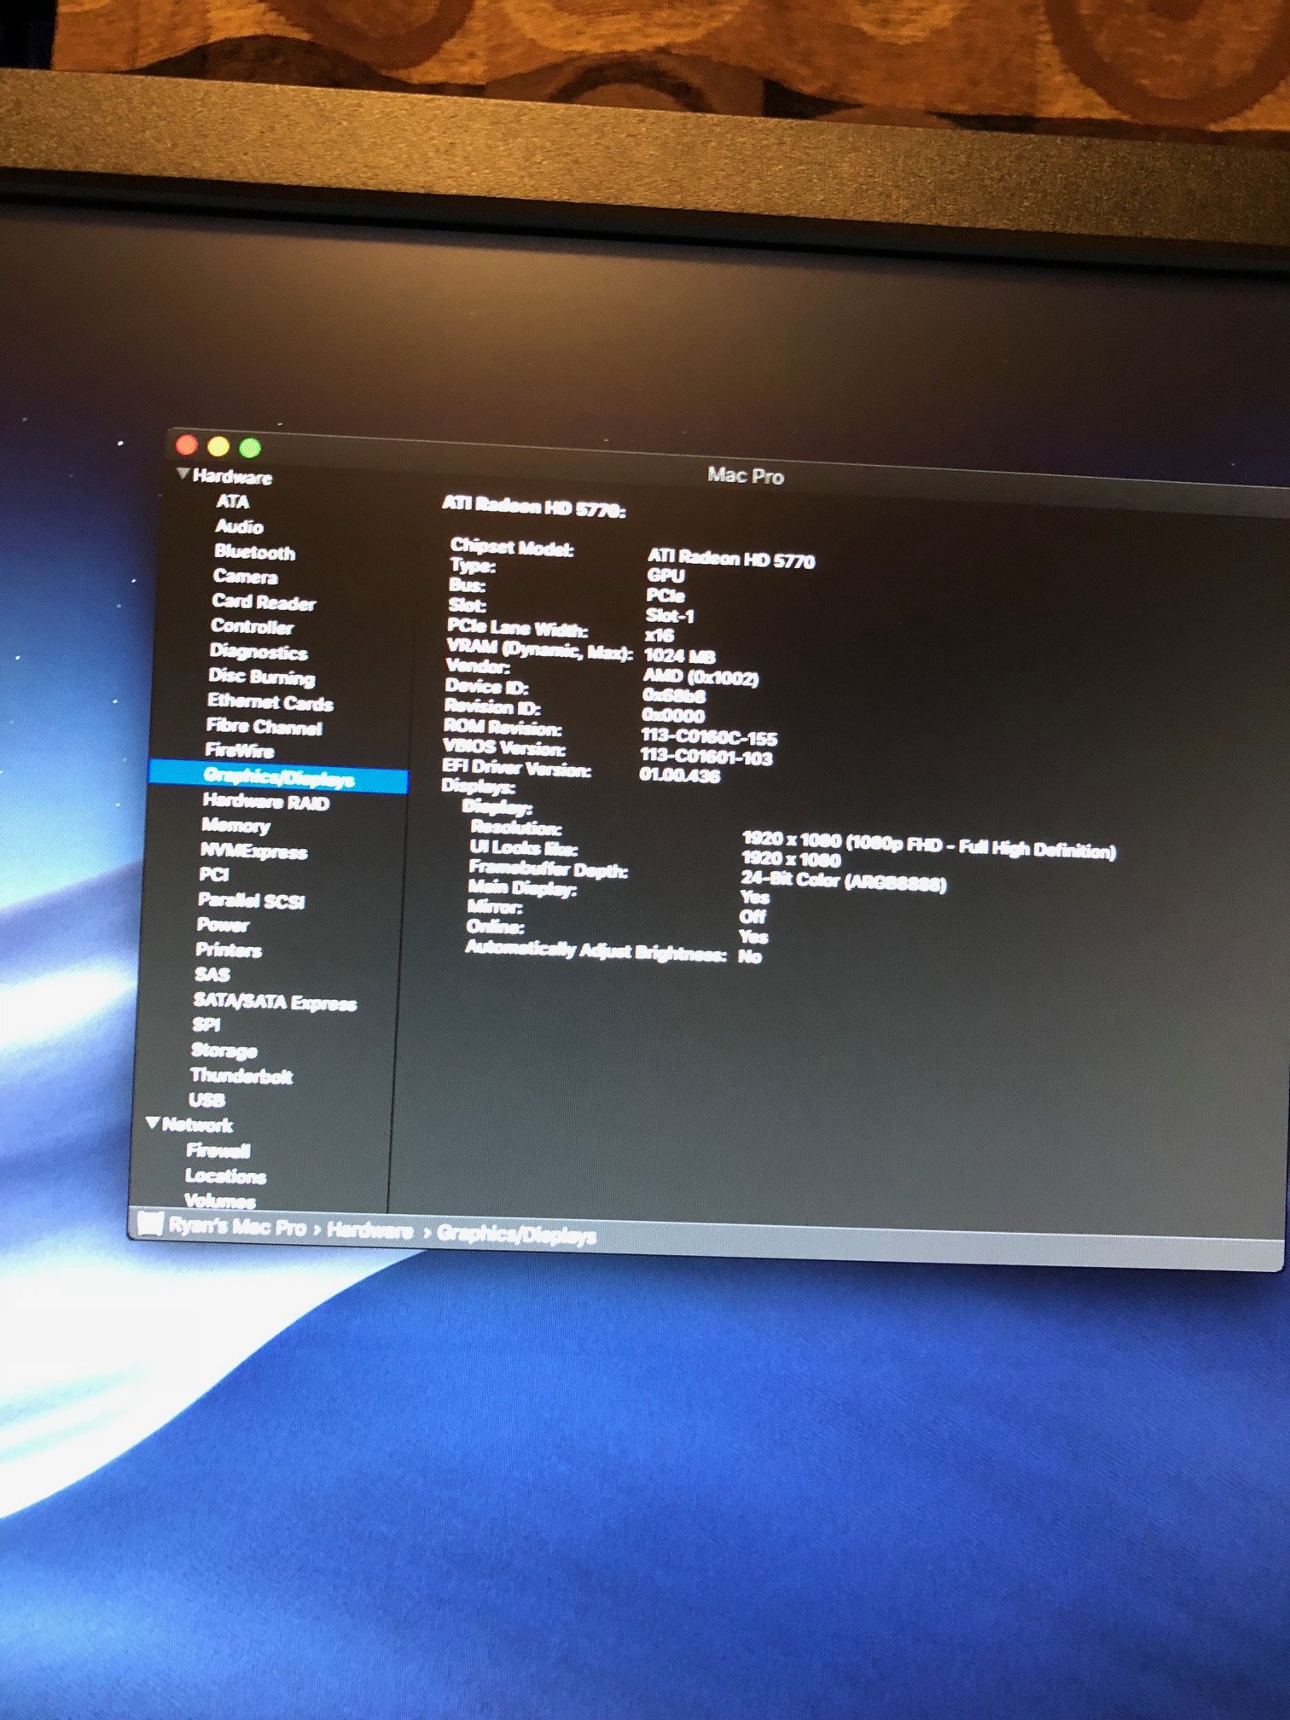Select Audio in the sidebar
The image size is (1290, 1720).
click(x=239, y=526)
